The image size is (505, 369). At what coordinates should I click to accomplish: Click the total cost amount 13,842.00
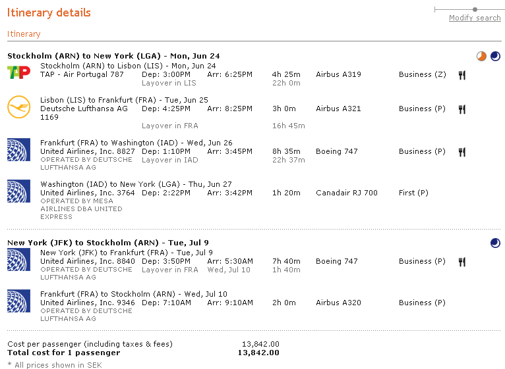click(x=258, y=353)
